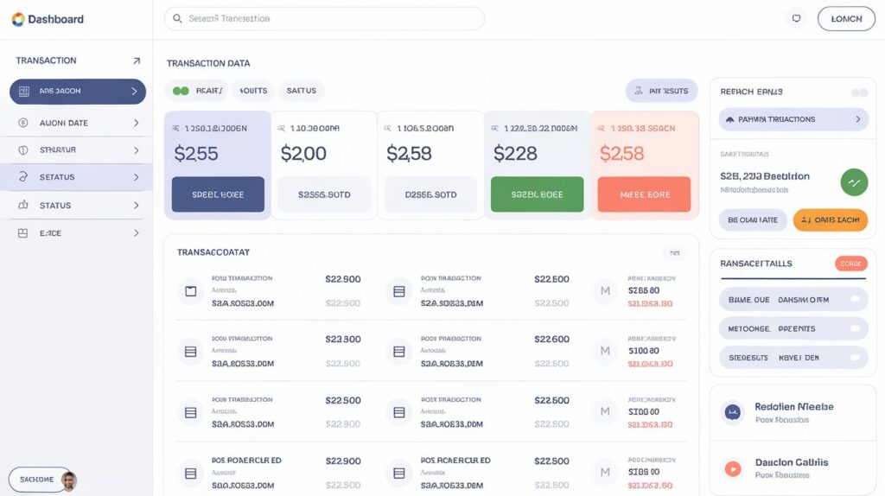Click the dark blue avatar icon beside Redotien Nleebe
Image resolution: width=885 pixels, height=496 pixels.
pos(733,413)
